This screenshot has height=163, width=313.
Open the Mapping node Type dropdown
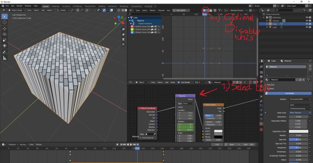click(x=188, y=103)
